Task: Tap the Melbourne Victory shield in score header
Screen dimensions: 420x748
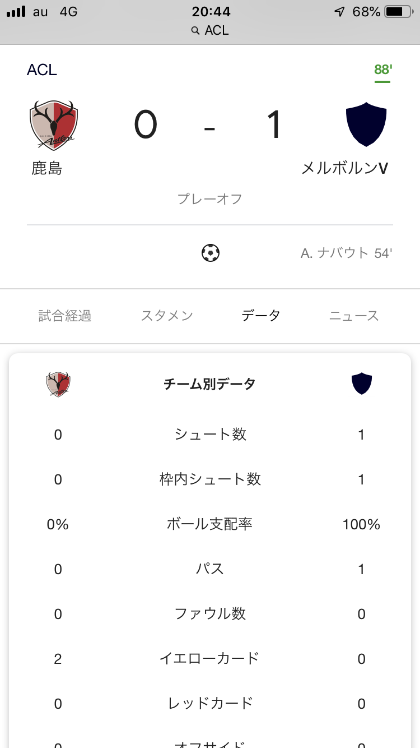Action: [367, 124]
